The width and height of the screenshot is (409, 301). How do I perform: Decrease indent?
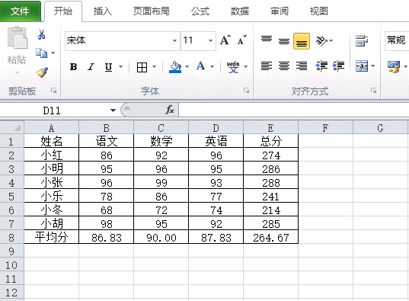point(321,66)
